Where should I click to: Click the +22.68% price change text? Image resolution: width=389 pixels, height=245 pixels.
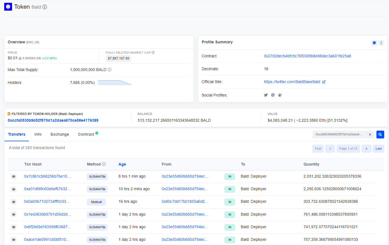[50, 58]
